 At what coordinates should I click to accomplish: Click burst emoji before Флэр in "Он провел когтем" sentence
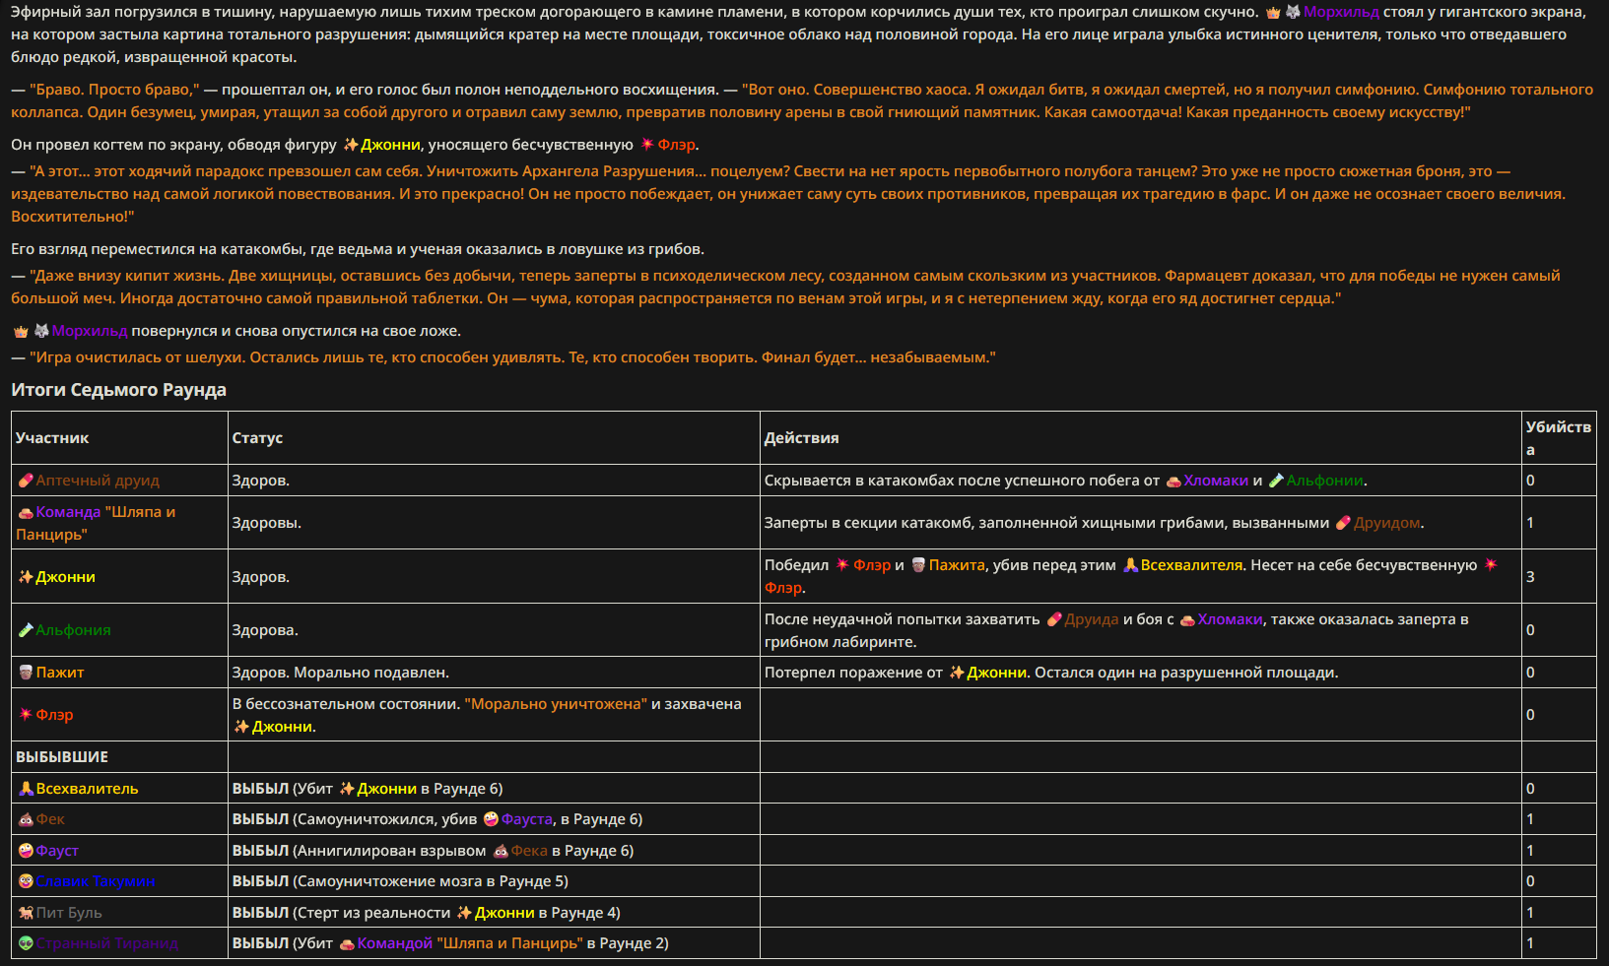[647, 145]
